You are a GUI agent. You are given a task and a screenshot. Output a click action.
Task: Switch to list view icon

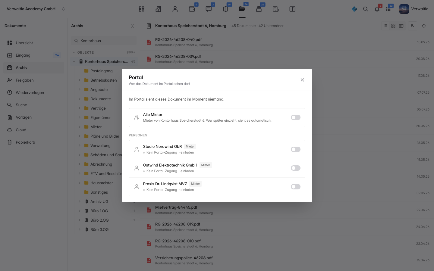click(385, 26)
